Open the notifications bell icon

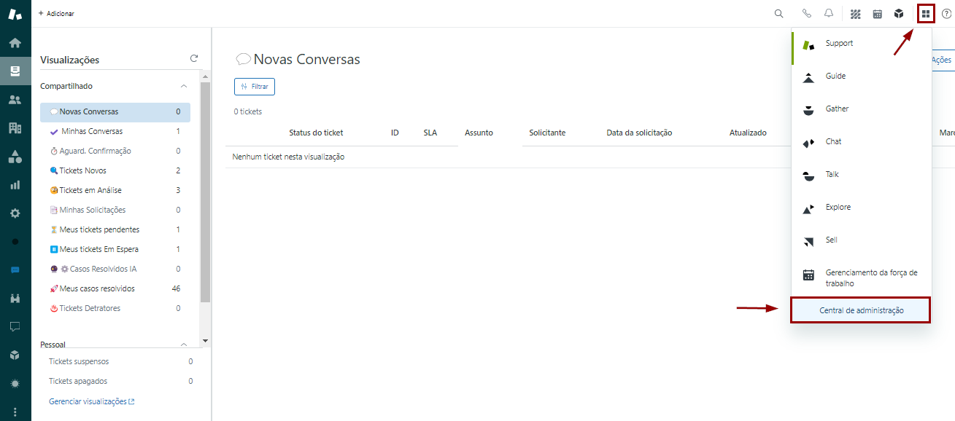(829, 13)
